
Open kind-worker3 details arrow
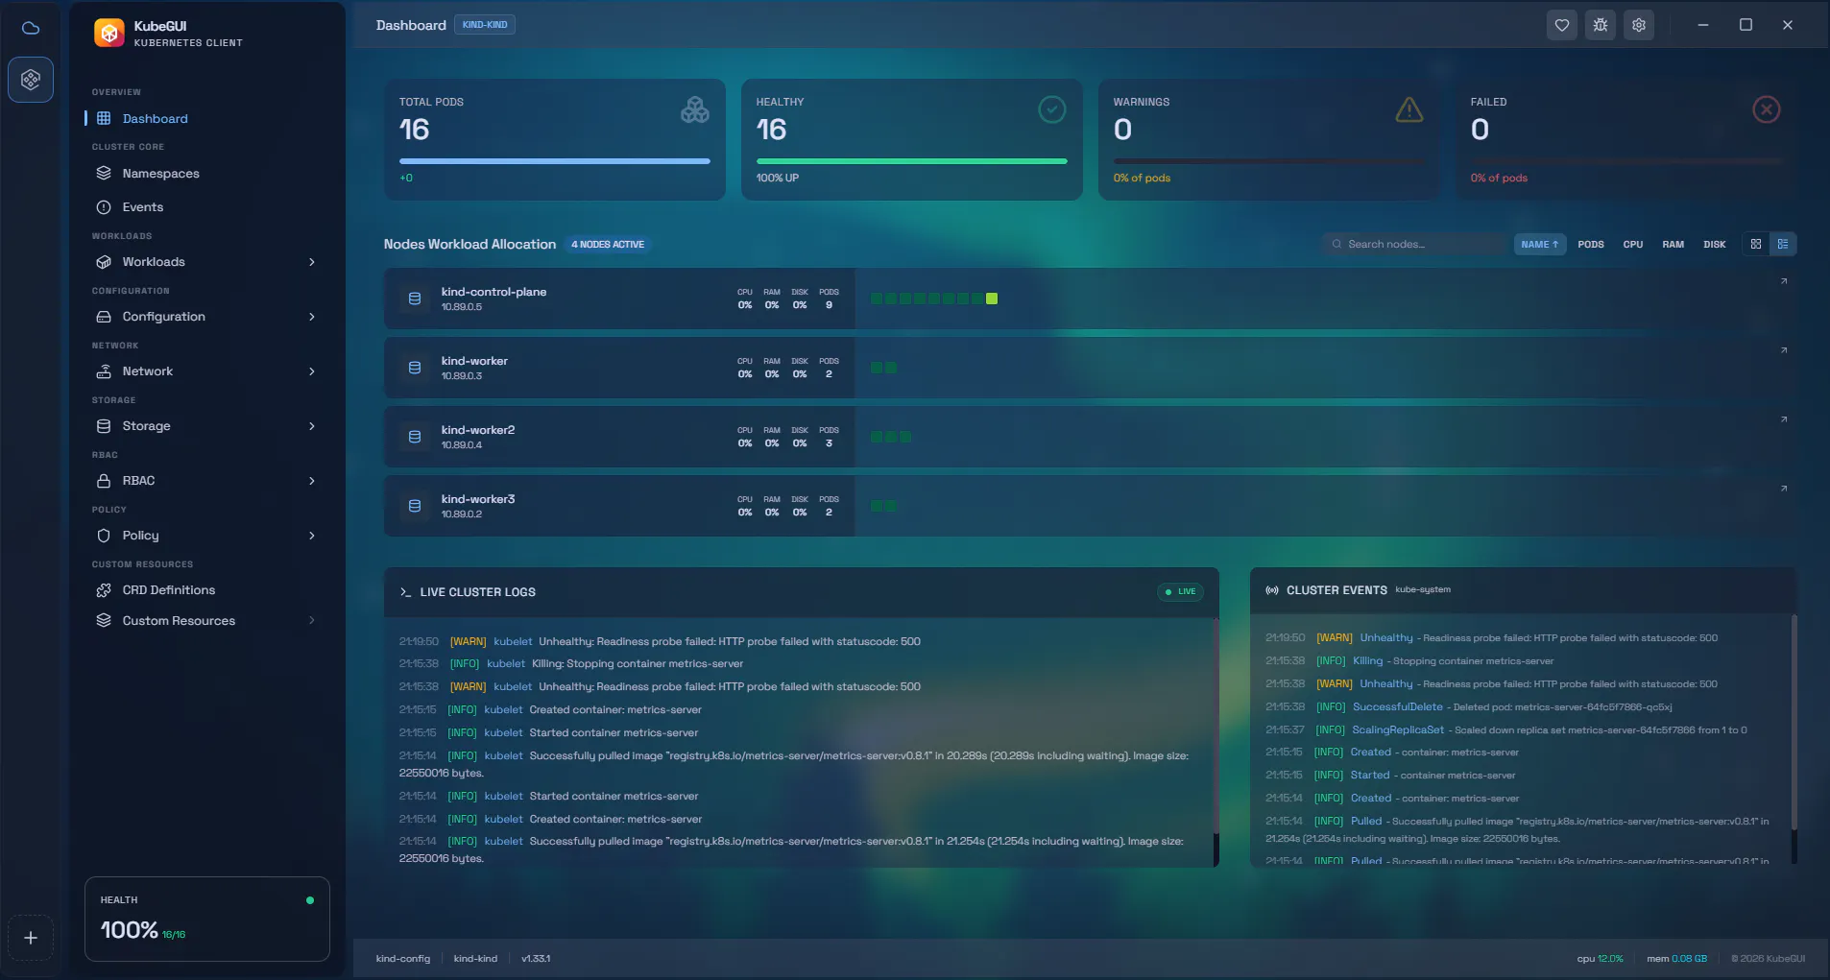coord(1784,489)
